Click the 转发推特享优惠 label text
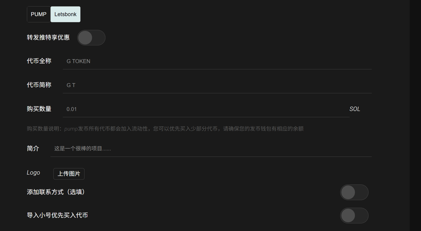This screenshot has height=231, width=421. point(48,38)
